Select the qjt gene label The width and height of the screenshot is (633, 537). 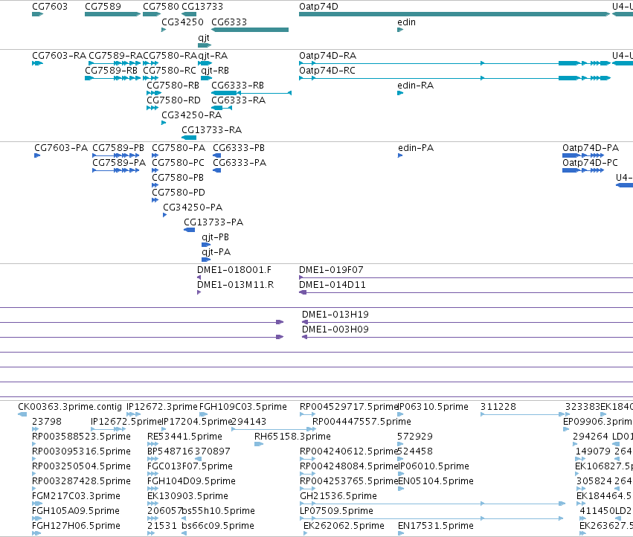[204, 38]
